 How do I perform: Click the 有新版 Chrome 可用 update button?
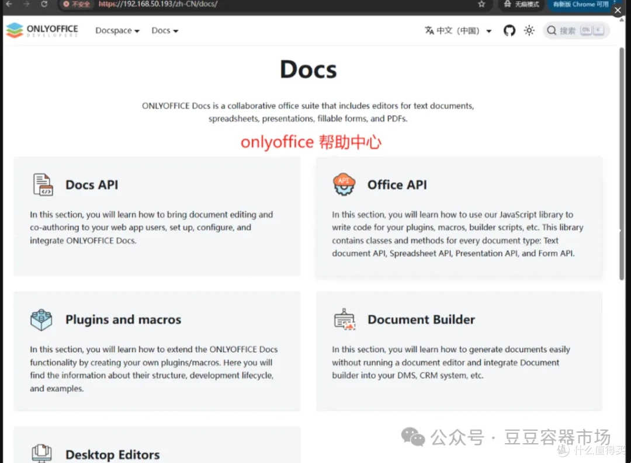tap(580, 4)
